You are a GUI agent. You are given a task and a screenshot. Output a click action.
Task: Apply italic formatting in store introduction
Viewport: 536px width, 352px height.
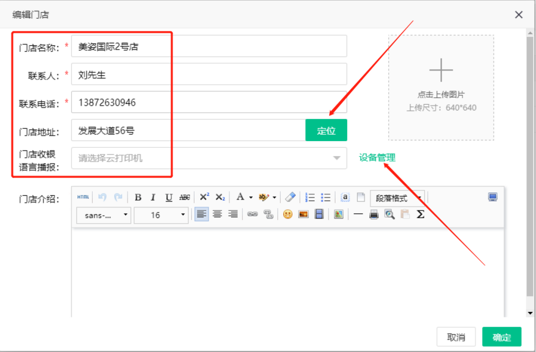(x=153, y=197)
